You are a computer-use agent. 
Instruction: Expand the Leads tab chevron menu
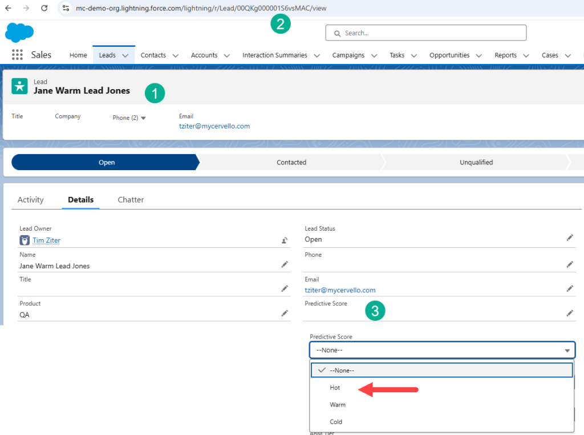[125, 55]
